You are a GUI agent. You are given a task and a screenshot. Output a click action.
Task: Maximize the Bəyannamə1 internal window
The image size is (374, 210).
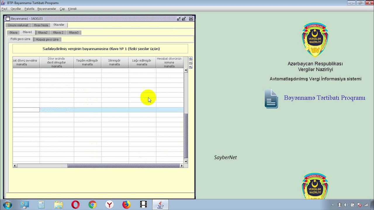tap(184, 19)
